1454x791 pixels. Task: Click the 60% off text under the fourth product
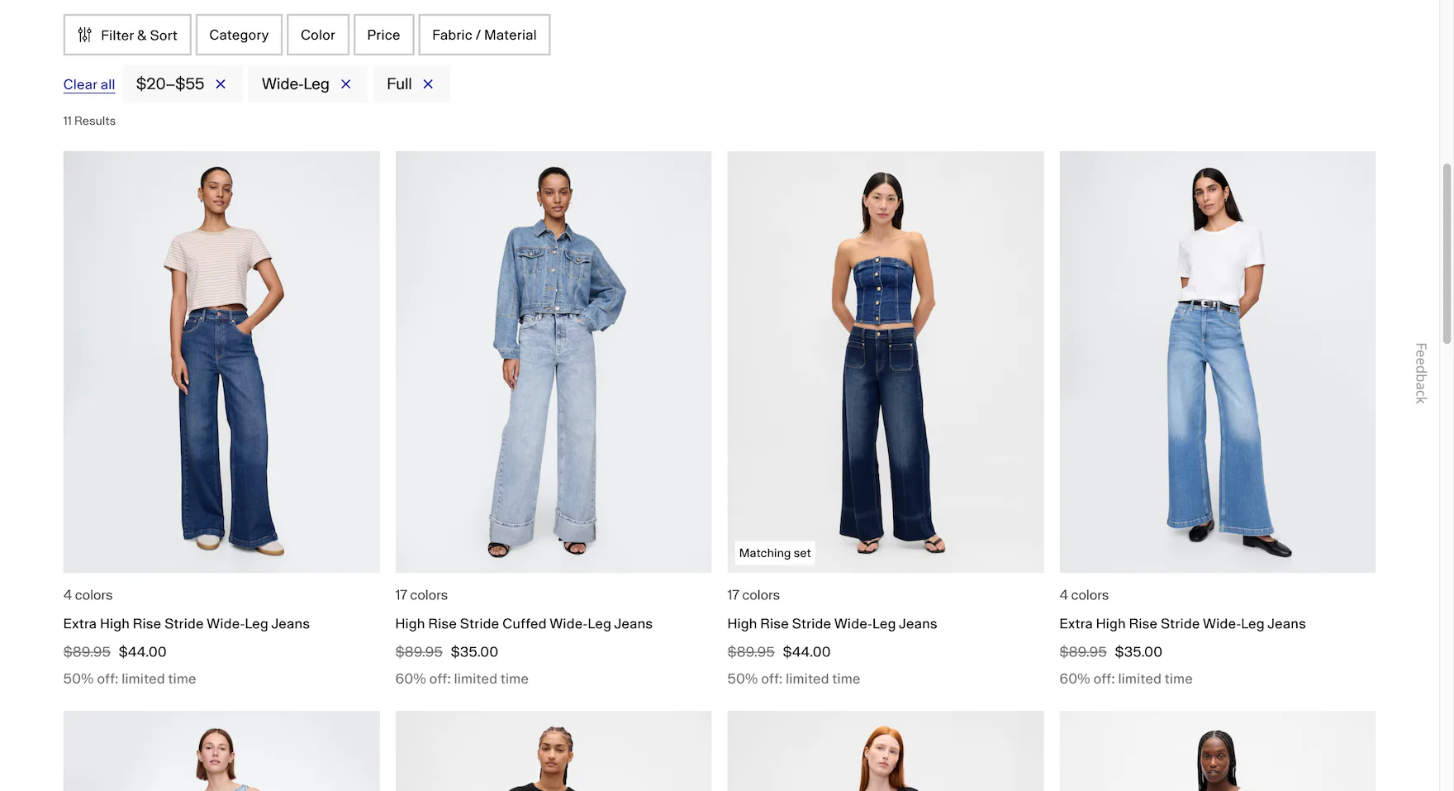point(1126,679)
